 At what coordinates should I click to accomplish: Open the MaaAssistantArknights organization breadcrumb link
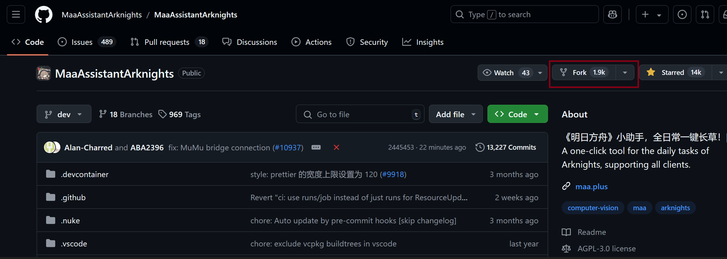coord(102,15)
